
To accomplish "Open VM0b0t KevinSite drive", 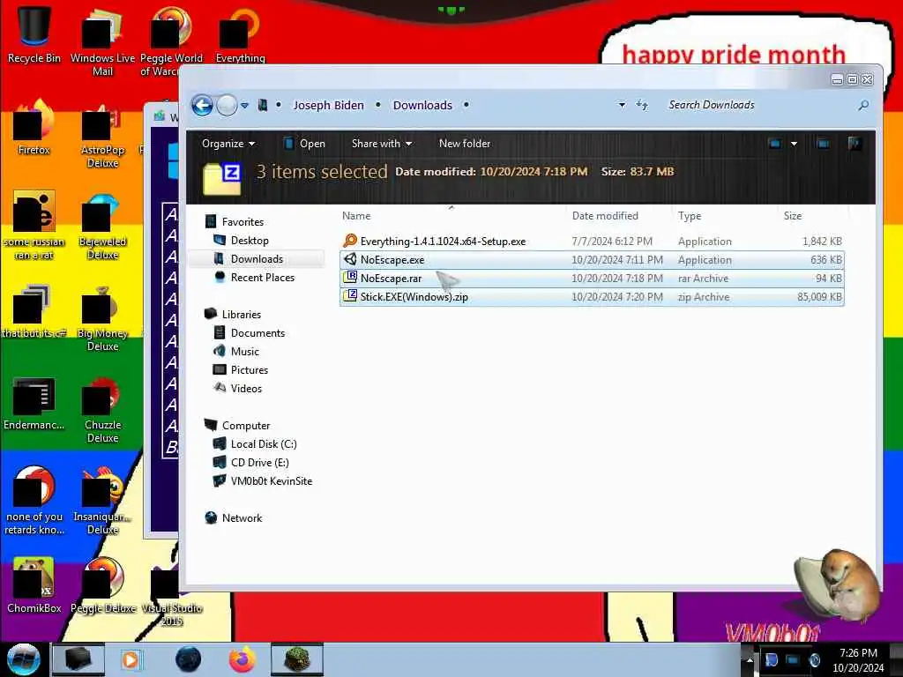I will pyautogui.click(x=271, y=480).
